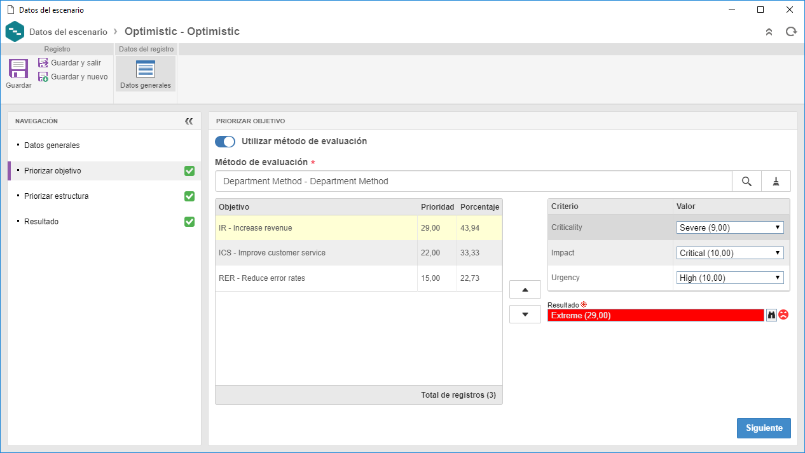Image resolution: width=805 pixels, height=453 pixels.
Task: Open Priorizar estructura in navigation
Action: click(x=104, y=196)
